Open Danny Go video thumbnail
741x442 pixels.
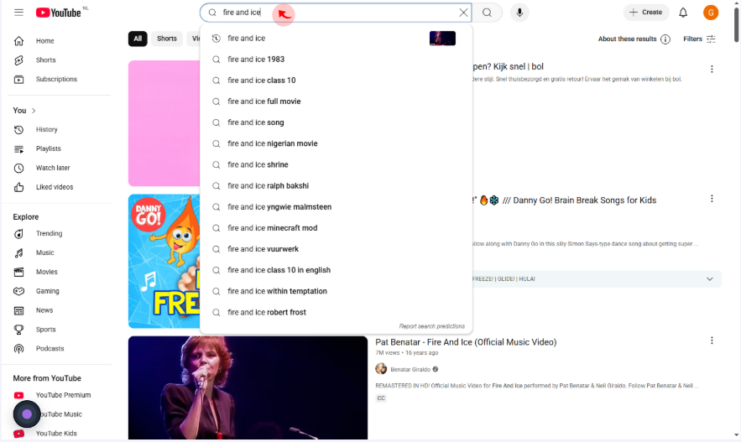pos(164,261)
